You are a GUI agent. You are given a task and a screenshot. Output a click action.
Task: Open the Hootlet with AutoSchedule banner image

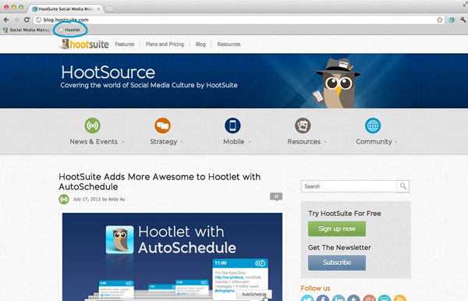point(172,257)
